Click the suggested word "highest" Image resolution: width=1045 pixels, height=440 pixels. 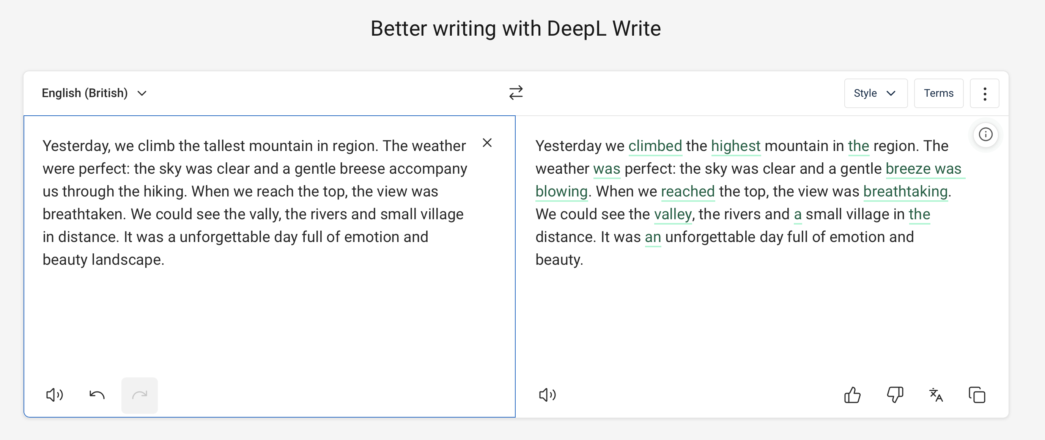[735, 146]
